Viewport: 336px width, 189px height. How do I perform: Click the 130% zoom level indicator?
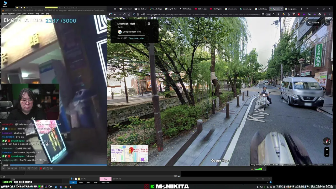pyautogui.click(x=268, y=14)
